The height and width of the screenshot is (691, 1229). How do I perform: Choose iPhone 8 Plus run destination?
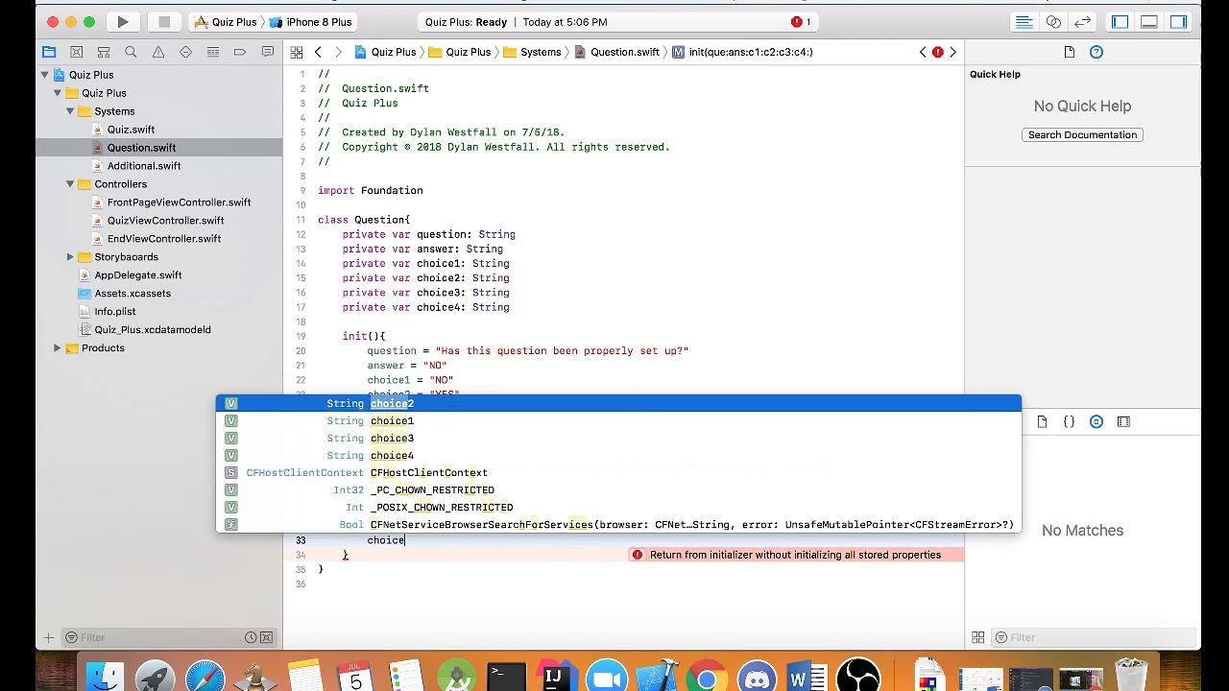[310, 21]
